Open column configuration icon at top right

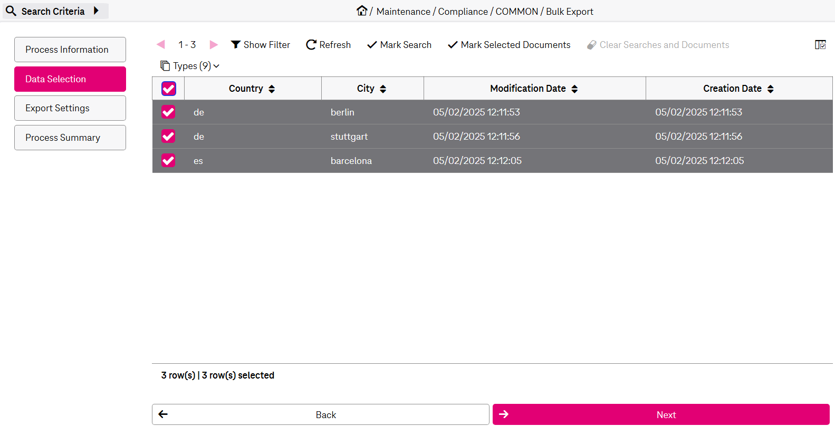tap(820, 45)
